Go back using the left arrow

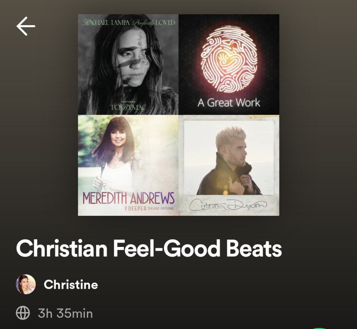26,26
